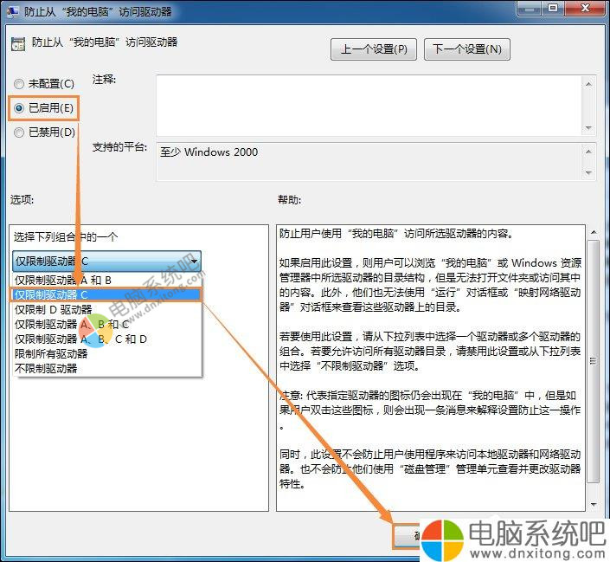Screen dimensions: 610x562
Task: Choose 限制所有驱动器 option
Action: click(x=107, y=353)
